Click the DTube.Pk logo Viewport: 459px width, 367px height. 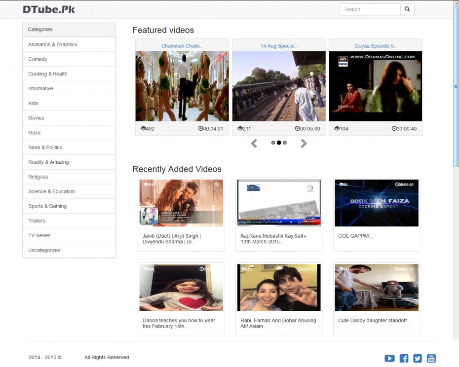tap(49, 9)
